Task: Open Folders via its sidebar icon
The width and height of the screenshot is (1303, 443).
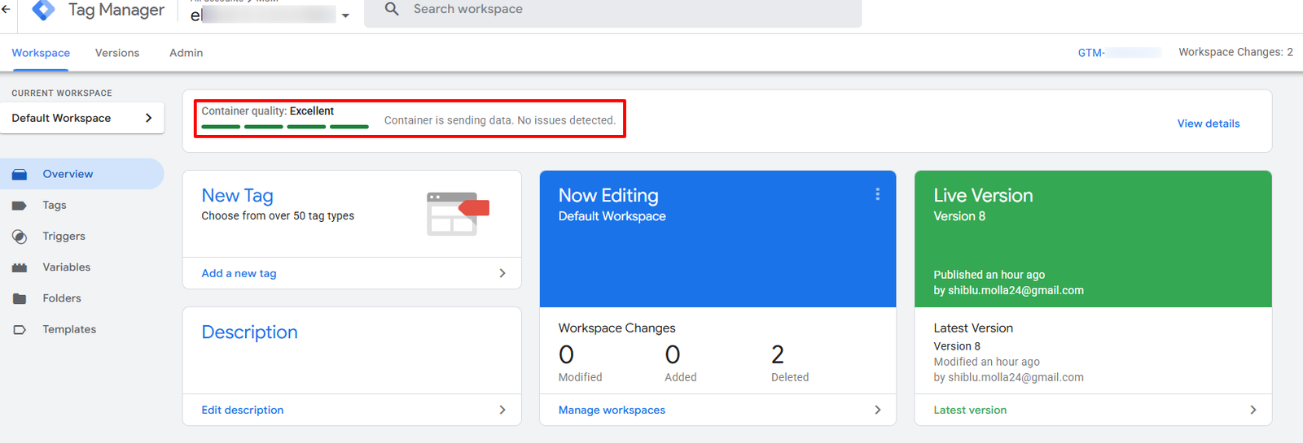Action: coord(20,298)
